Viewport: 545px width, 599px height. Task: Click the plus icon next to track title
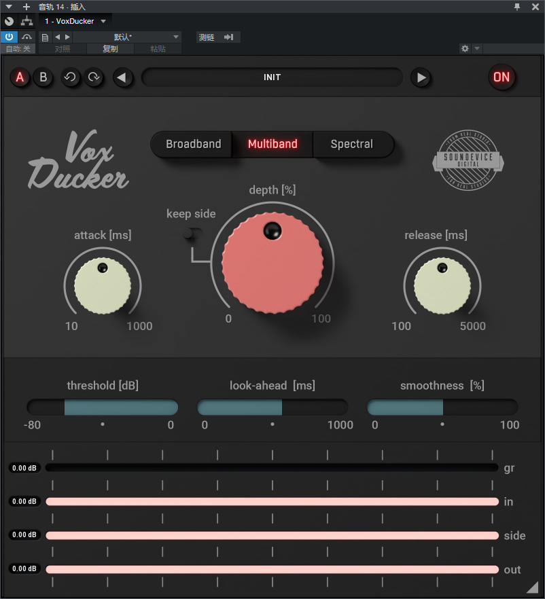(x=27, y=7)
